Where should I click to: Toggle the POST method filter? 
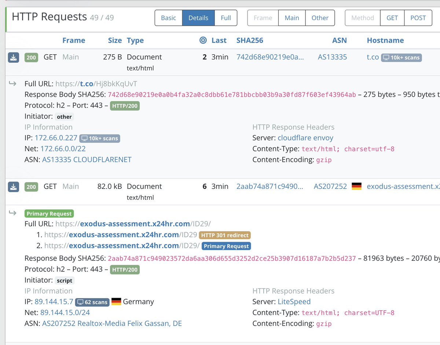pyautogui.click(x=418, y=18)
